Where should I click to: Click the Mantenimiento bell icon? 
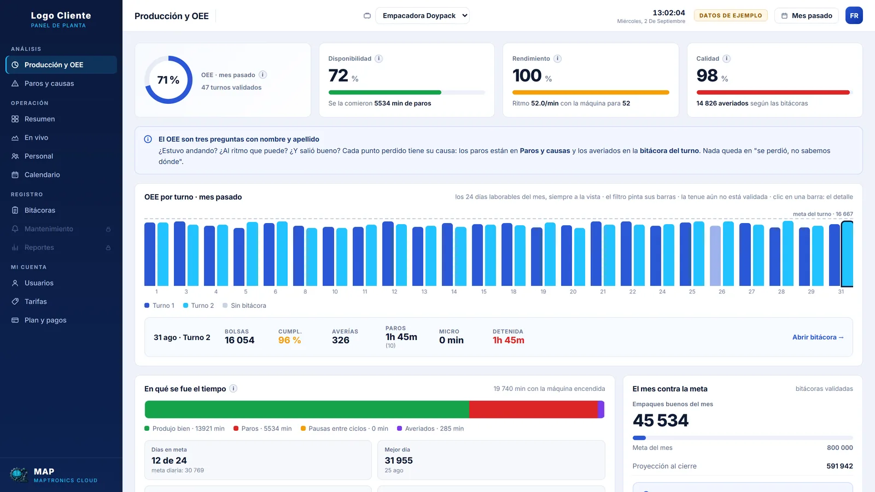[x=15, y=229]
